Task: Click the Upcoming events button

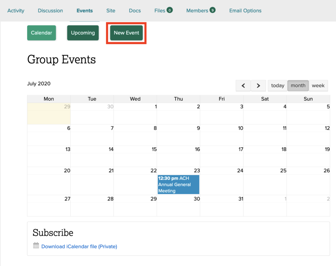Action: click(83, 33)
